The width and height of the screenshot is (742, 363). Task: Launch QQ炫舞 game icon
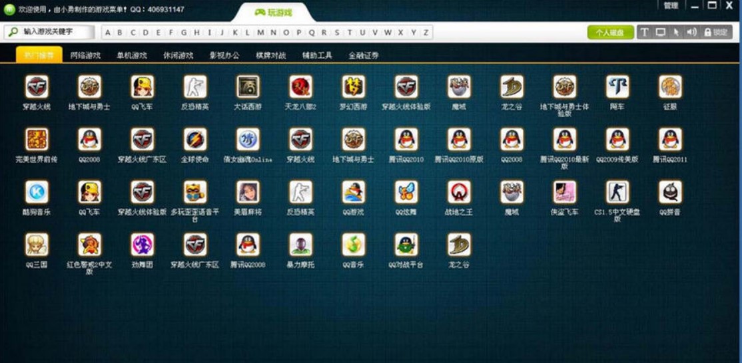(x=406, y=192)
